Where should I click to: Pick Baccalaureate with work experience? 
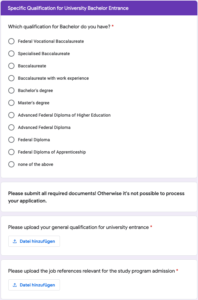11,78
